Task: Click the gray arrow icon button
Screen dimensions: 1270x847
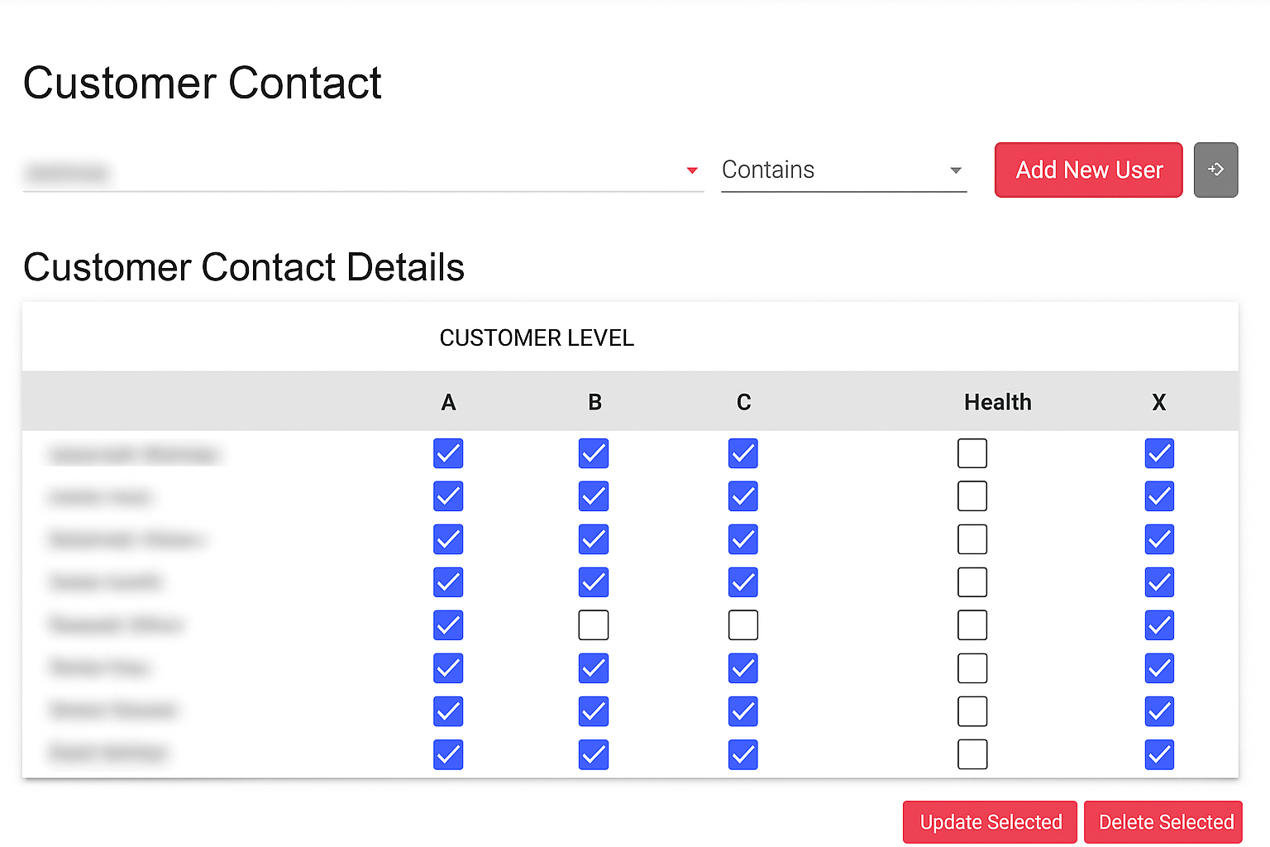Action: coord(1215,170)
